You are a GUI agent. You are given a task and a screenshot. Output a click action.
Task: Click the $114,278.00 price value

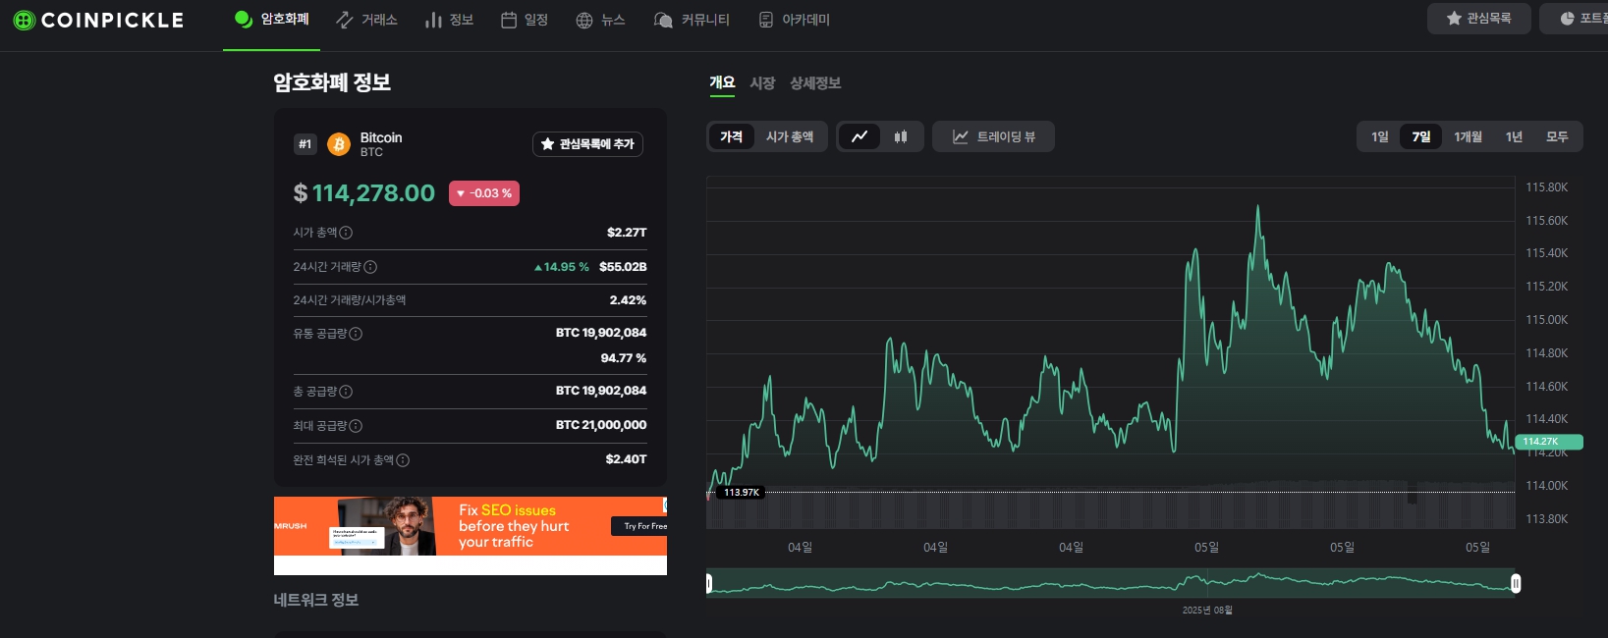click(364, 193)
